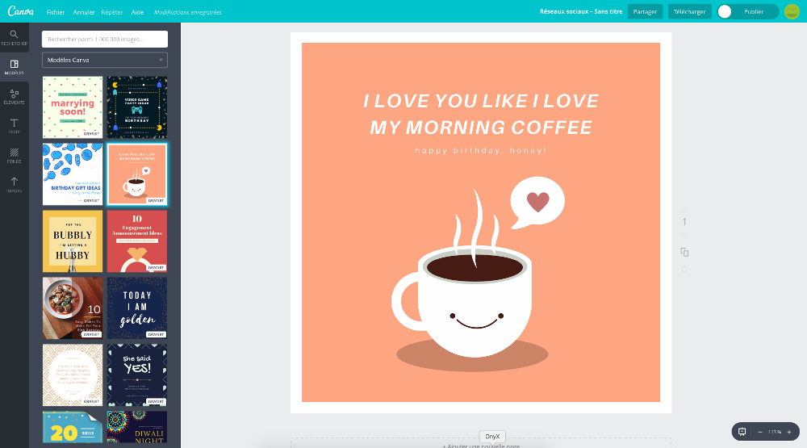
Task: Select the canvas headline I LOVE YOU LIKE text
Action: (x=481, y=114)
